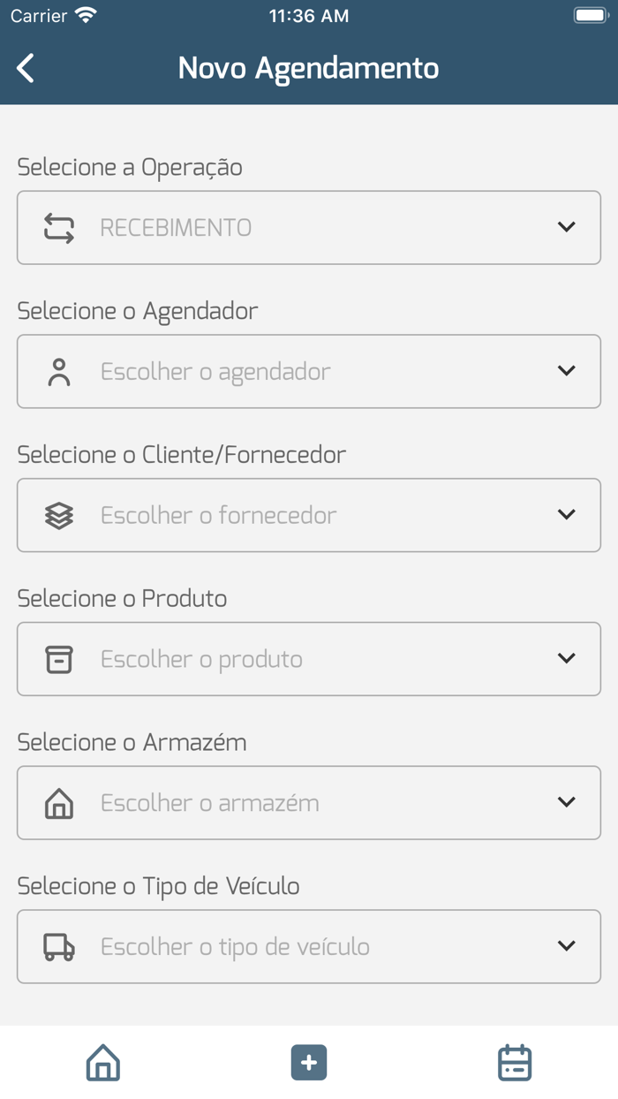
Task: Click the stacked layers icon for Cliente/Fornecedor
Action: (x=58, y=515)
